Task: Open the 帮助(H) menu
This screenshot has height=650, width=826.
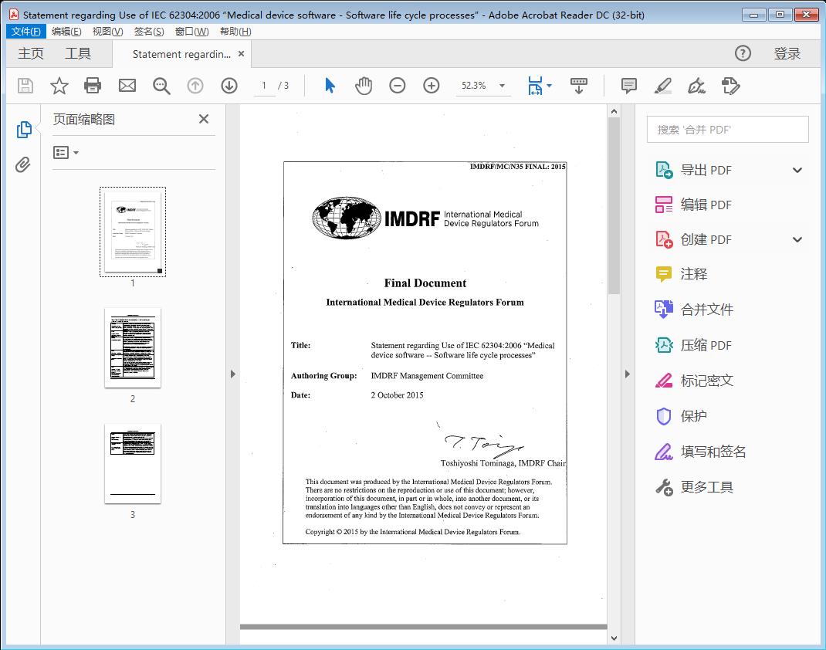Action: (x=235, y=32)
